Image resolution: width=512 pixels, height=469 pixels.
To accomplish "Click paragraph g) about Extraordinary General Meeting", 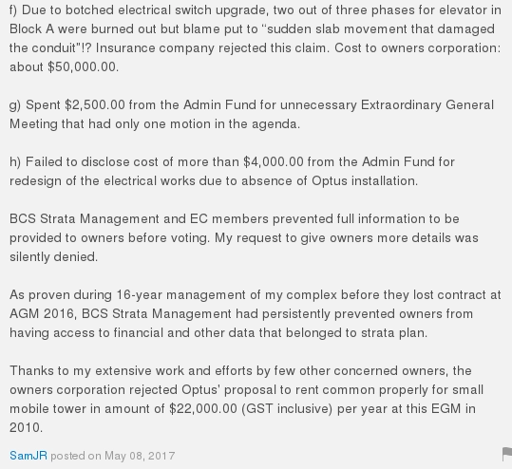I will 252,115.
